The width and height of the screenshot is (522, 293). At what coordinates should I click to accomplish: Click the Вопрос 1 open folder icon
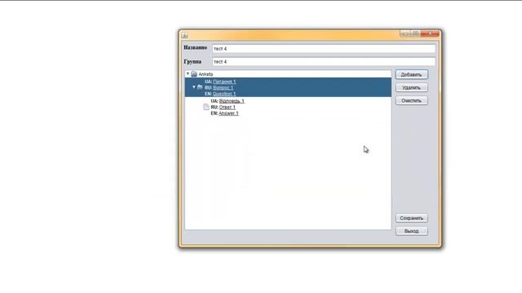(x=200, y=87)
